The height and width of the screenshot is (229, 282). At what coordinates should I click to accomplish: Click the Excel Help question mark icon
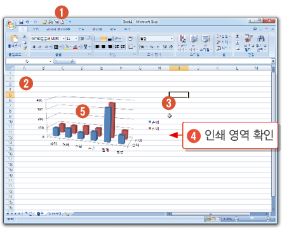[255, 29]
